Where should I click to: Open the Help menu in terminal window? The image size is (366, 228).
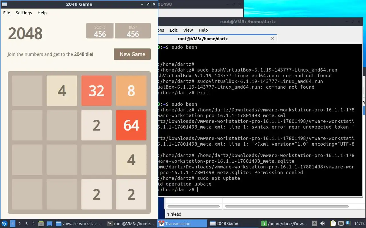[x=203, y=30]
